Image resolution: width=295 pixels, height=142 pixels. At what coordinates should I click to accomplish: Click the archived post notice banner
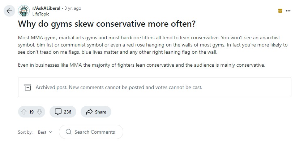155,87
